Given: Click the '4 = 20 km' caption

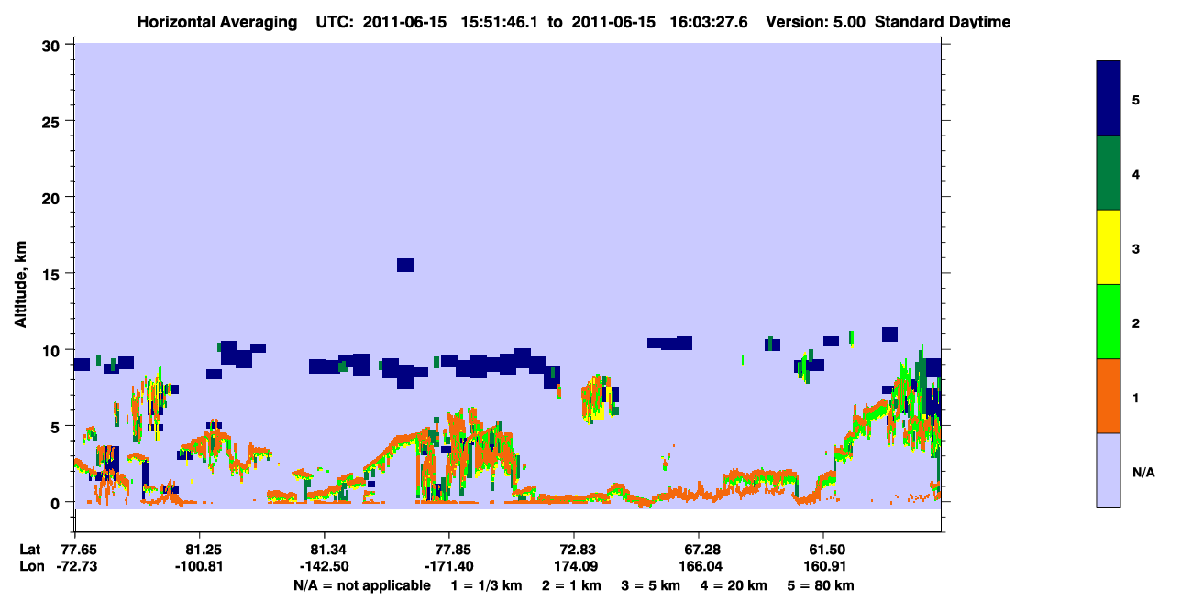Looking at the screenshot, I should coord(733,585).
